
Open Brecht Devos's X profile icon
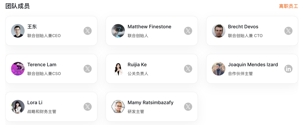coord(288,31)
